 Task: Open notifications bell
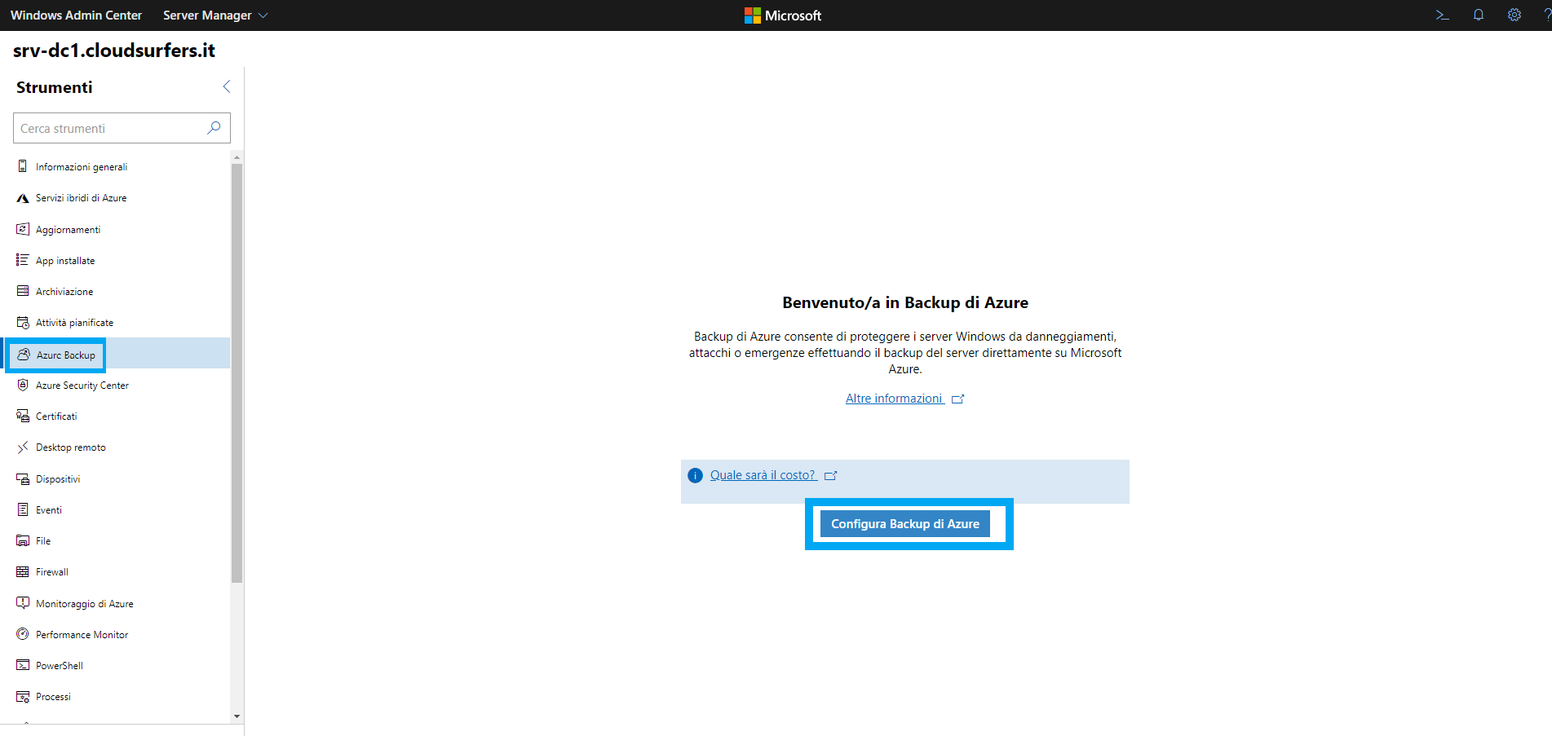coord(1478,15)
